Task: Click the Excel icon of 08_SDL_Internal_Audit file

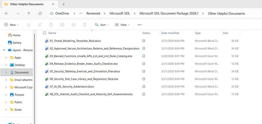Action: 47,94
